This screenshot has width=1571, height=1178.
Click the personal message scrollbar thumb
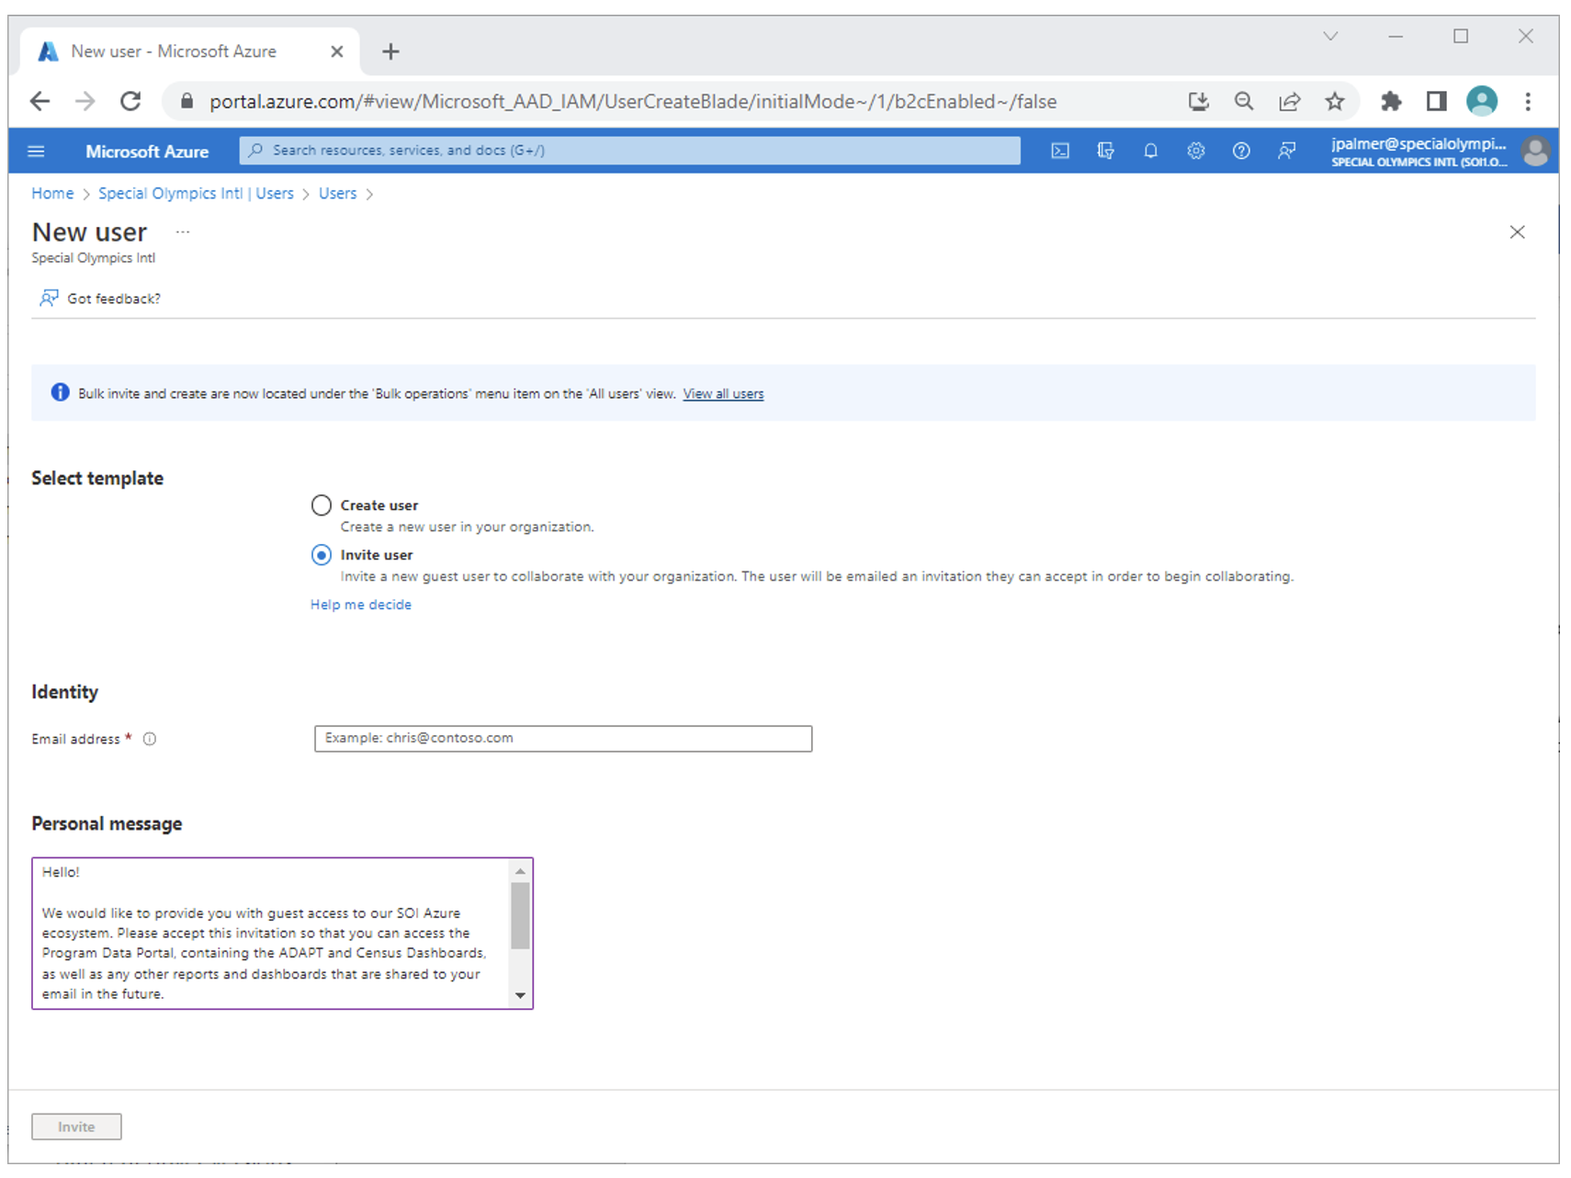point(520,915)
